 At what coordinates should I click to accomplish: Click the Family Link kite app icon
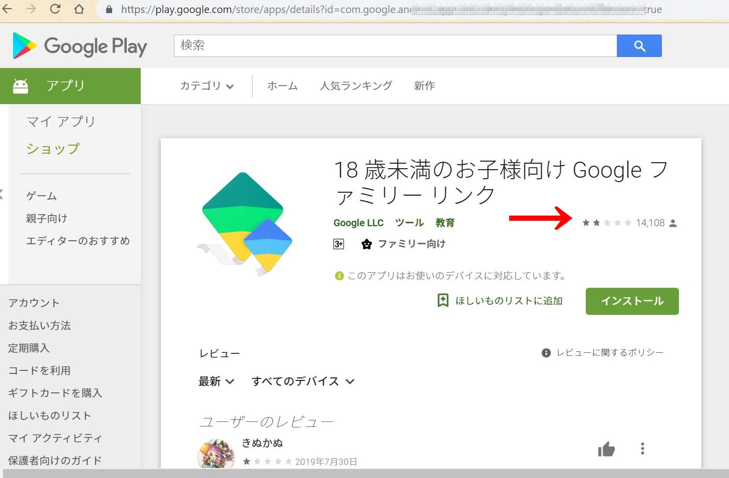point(244,223)
